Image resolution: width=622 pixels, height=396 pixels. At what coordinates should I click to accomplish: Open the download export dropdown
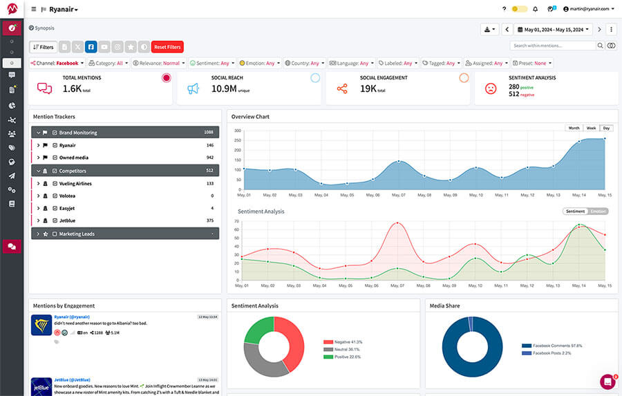(x=489, y=29)
